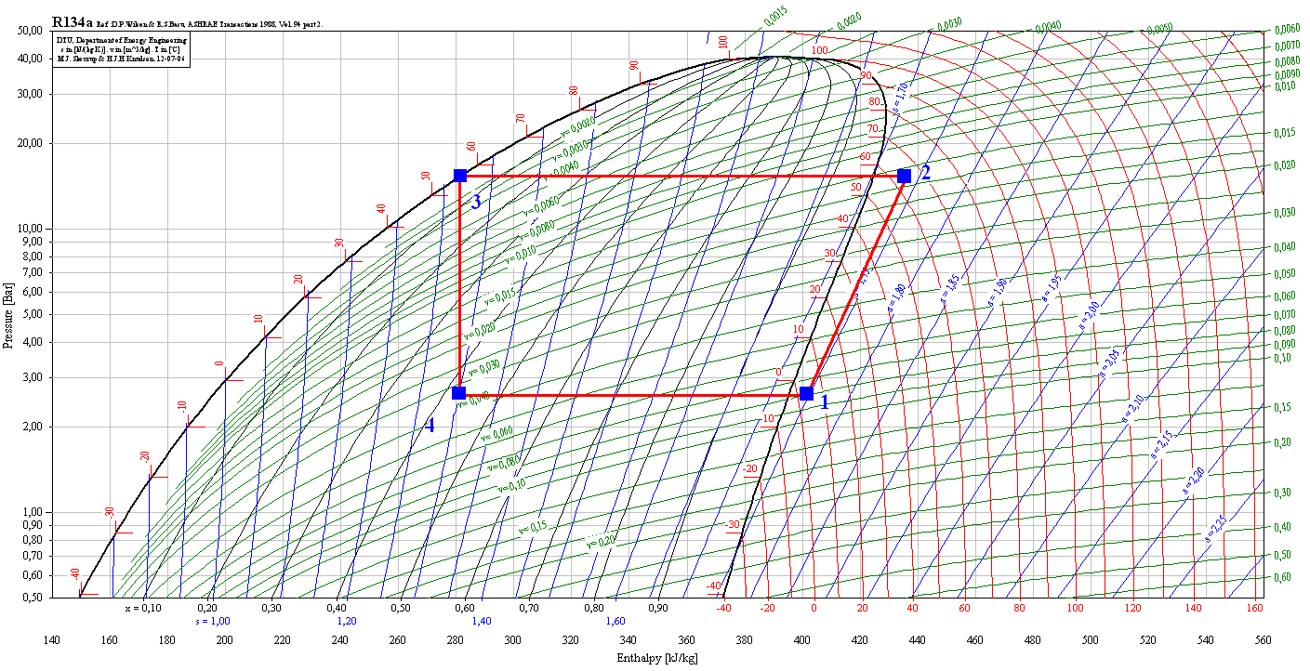Click the "400" enthalpy axis label
Viewport: 1310px width, 671px height.
point(801,640)
